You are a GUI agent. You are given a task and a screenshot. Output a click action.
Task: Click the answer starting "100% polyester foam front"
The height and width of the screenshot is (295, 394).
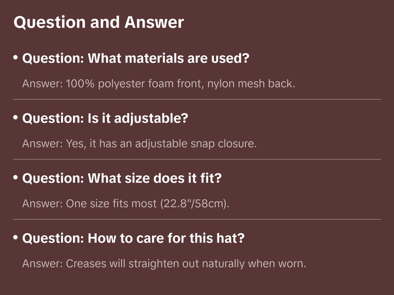158,84
